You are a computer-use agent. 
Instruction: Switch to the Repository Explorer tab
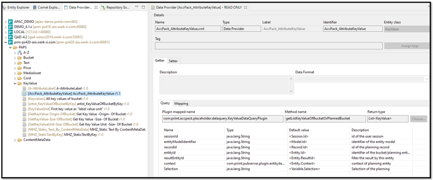(x=116, y=7)
